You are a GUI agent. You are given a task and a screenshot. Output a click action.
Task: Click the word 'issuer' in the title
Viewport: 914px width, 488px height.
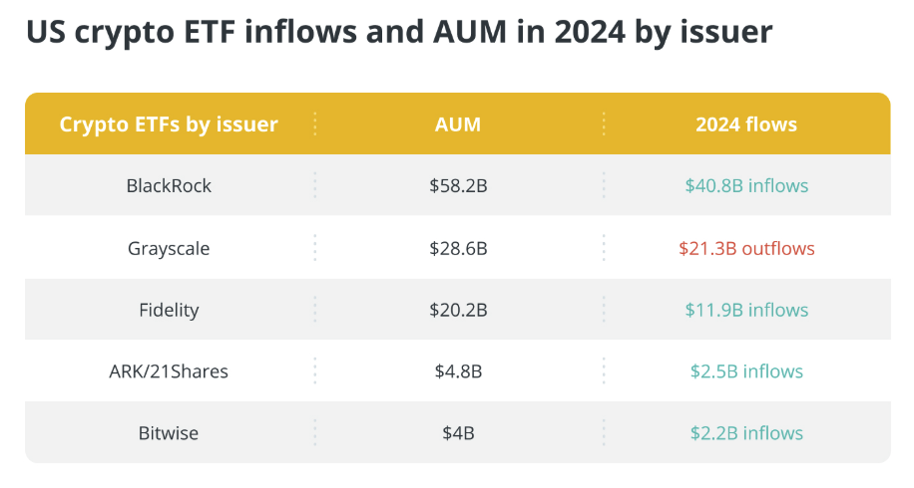(x=721, y=33)
